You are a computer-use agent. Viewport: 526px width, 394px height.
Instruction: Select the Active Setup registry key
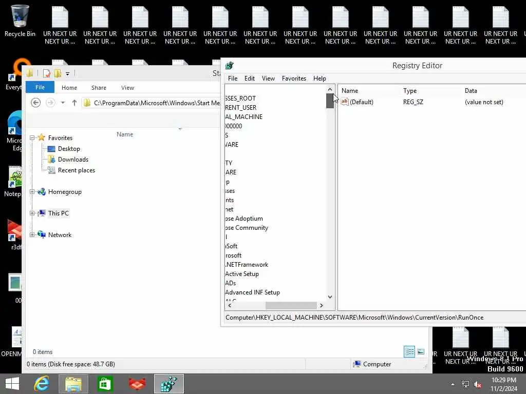[242, 274]
